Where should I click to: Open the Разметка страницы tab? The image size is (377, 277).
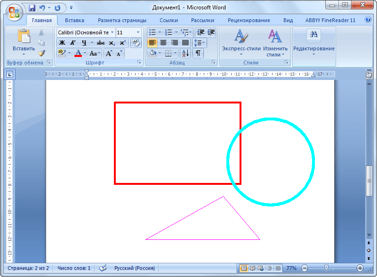(x=122, y=20)
